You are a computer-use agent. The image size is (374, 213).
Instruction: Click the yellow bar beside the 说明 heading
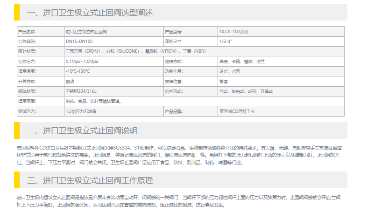tap(17, 131)
